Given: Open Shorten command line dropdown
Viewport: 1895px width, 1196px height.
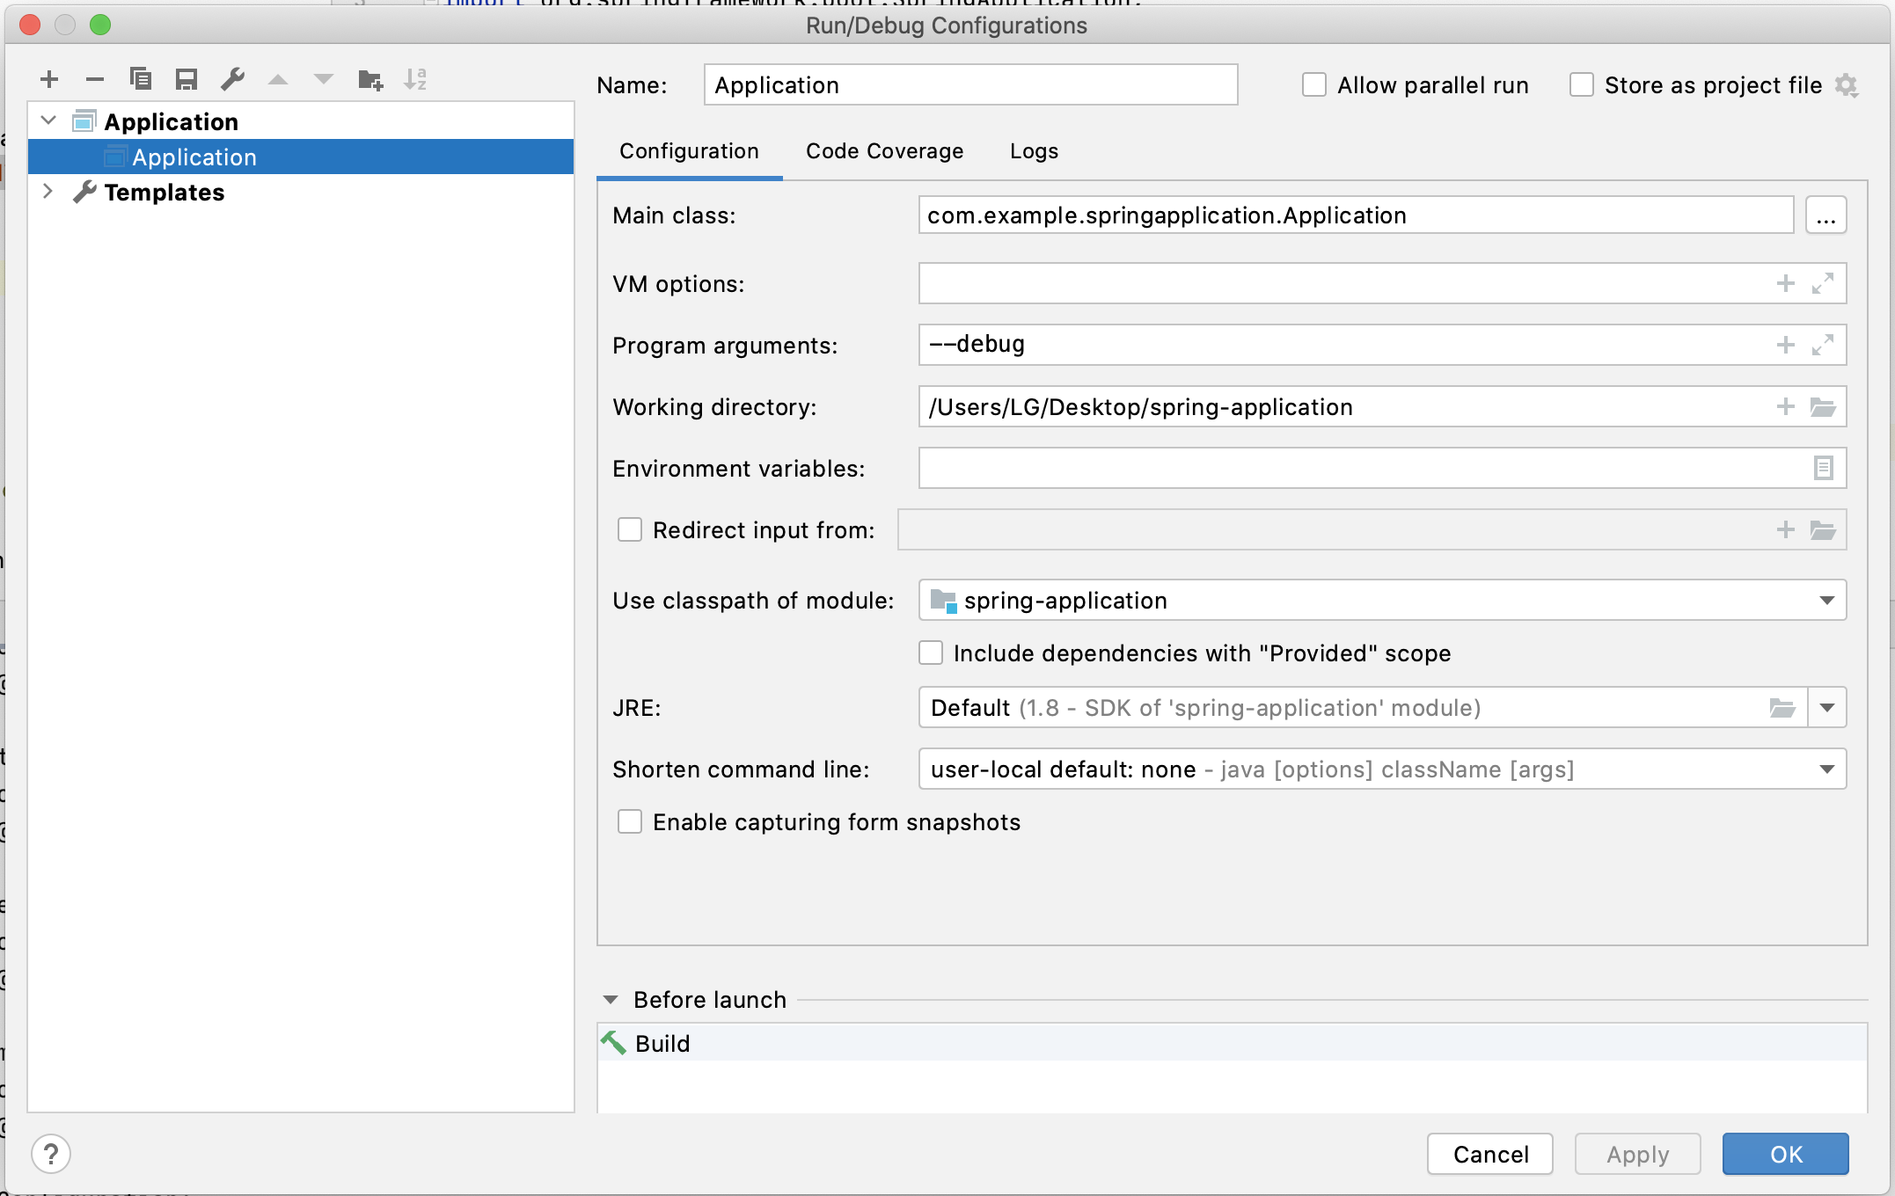Looking at the screenshot, I should pos(1826,769).
